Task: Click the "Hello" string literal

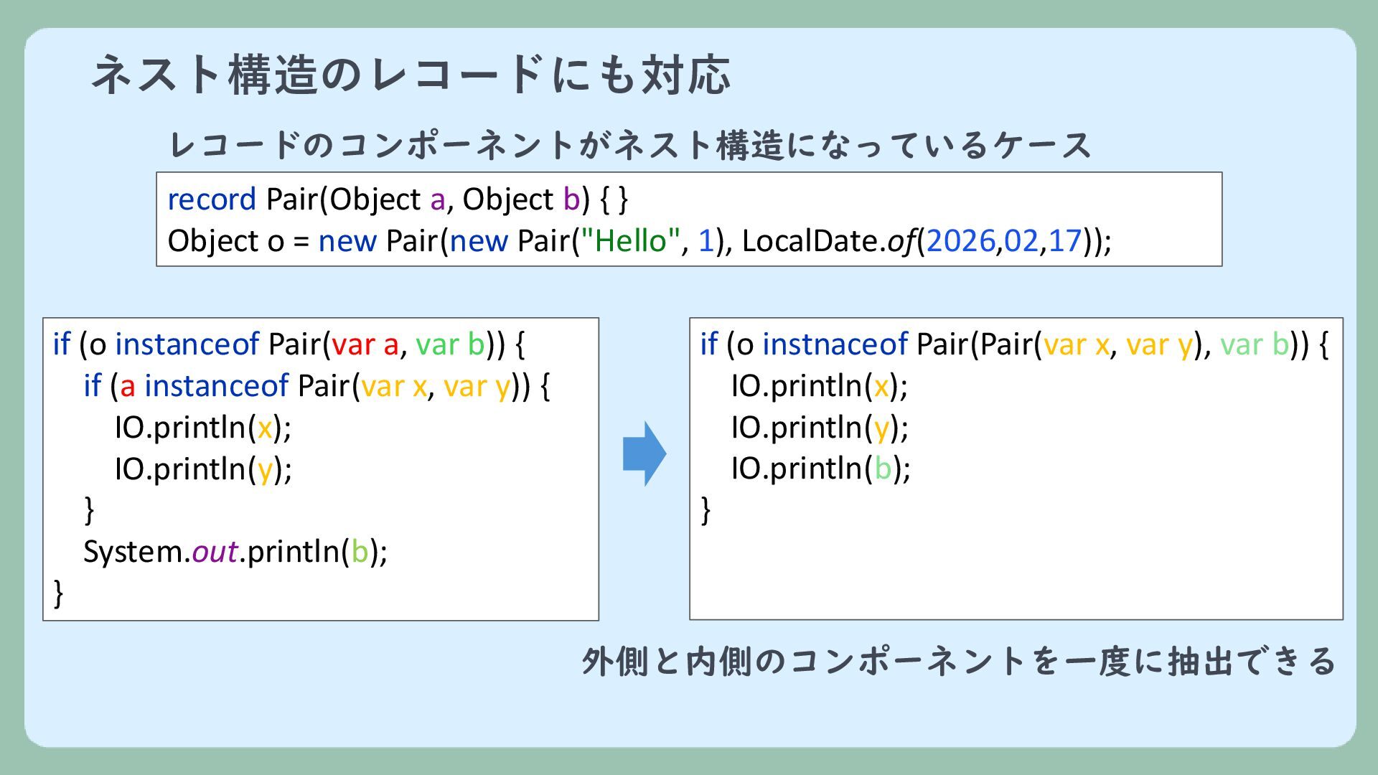Action: 629,241
